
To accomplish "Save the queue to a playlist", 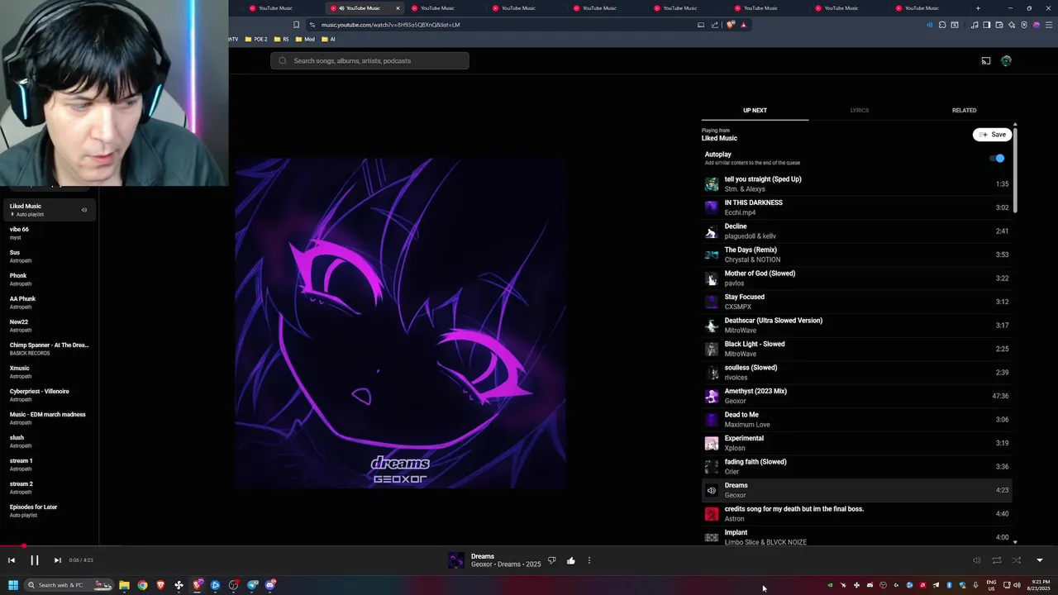I will [x=992, y=135].
